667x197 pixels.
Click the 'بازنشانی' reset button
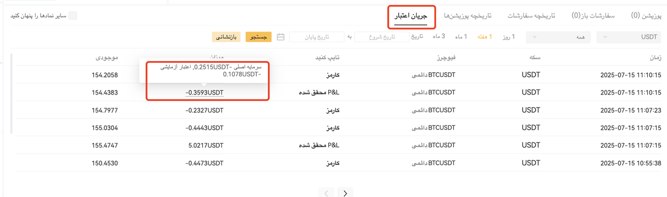pyautogui.click(x=226, y=37)
